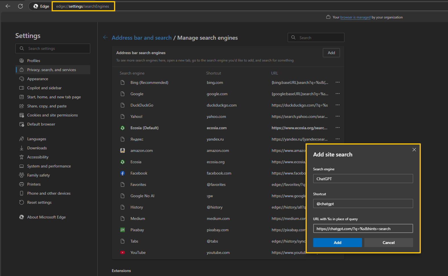
Task: Open more actions for Ecosia (Default)
Action: click(x=338, y=128)
